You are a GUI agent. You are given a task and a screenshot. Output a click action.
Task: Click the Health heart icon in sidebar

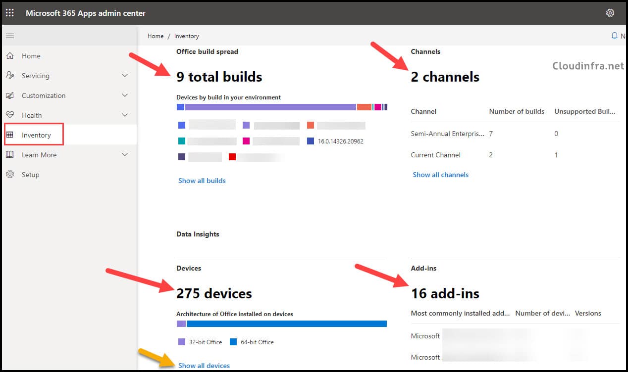(10, 115)
